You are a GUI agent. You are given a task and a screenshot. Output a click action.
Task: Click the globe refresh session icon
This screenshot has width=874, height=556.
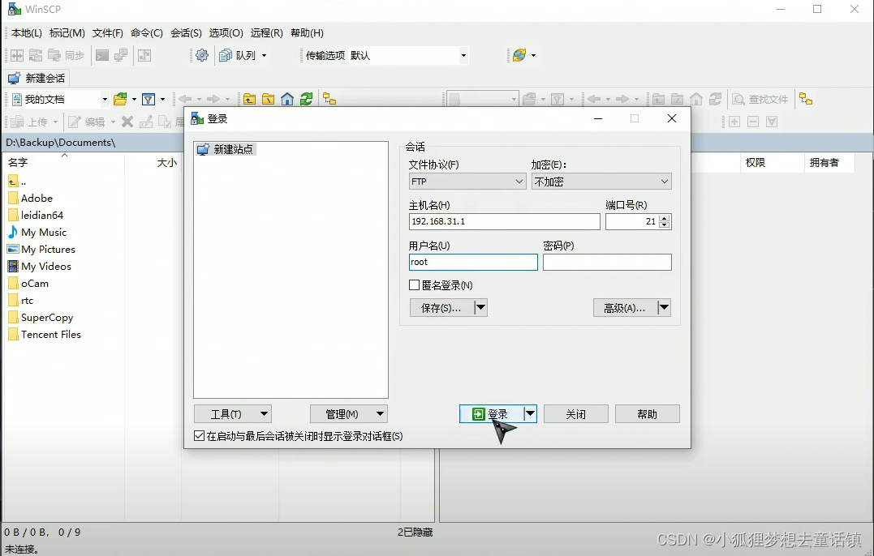click(519, 55)
